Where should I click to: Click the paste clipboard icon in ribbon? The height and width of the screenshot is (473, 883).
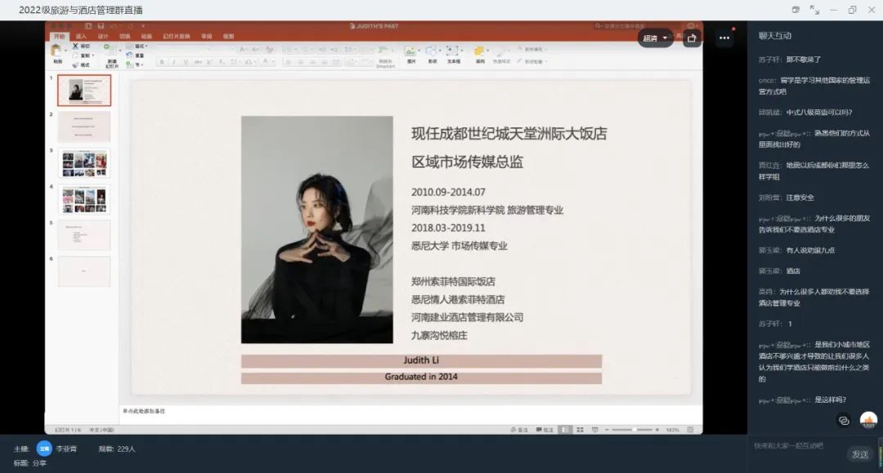57,51
